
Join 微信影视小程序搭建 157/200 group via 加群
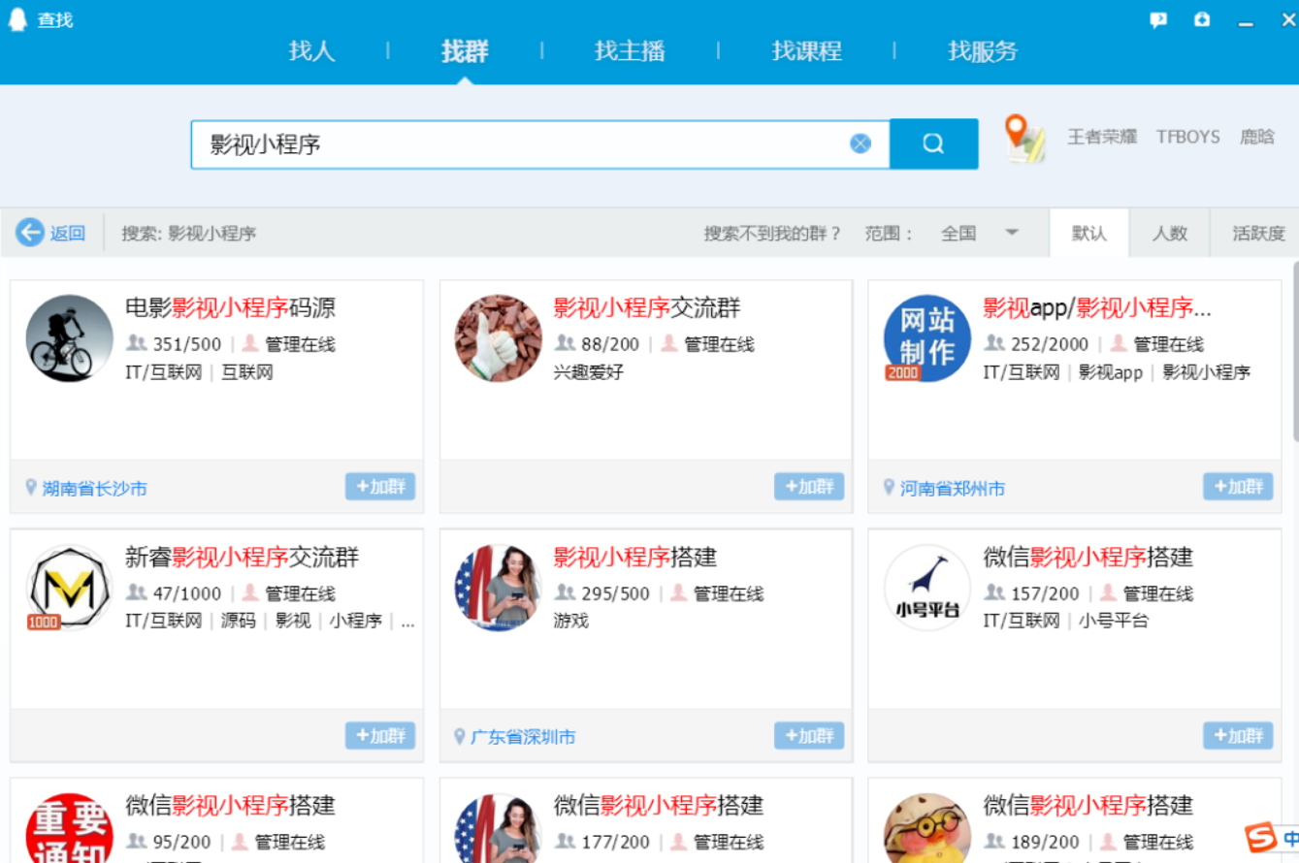[x=1238, y=736]
